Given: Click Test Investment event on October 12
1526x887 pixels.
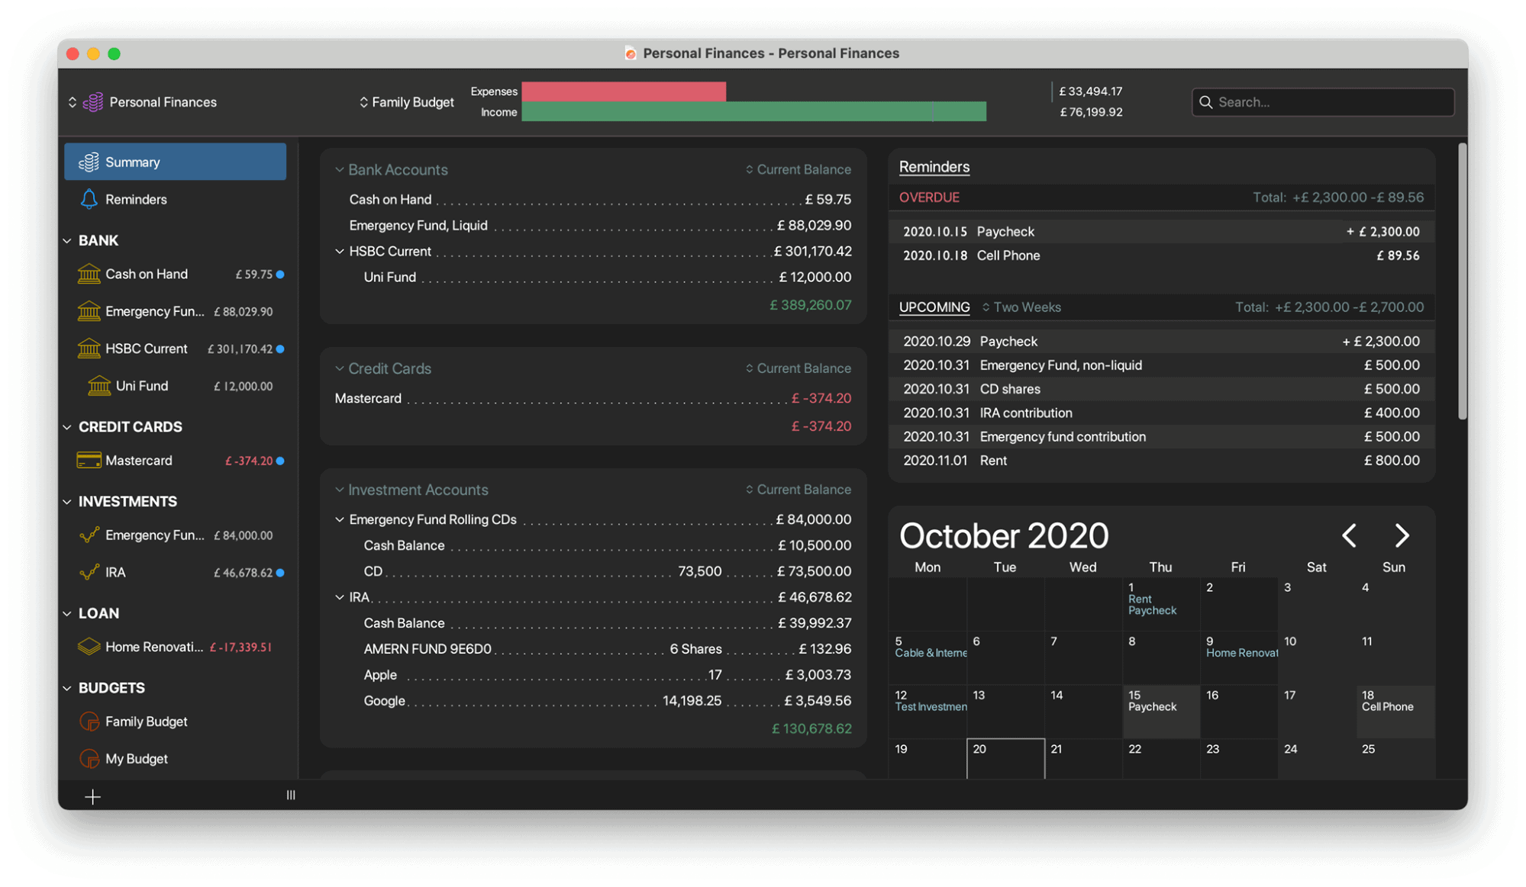Looking at the screenshot, I should 931,707.
